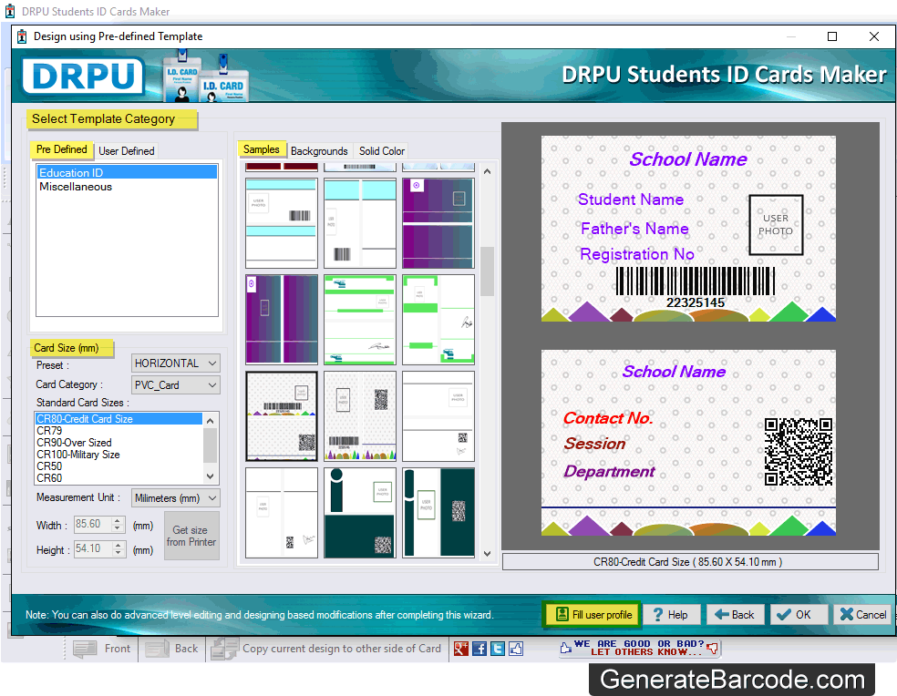The image size is (897, 696).
Task: Switch to the User Defined tab
Action: pyautogui.click(x=127, y=150)
